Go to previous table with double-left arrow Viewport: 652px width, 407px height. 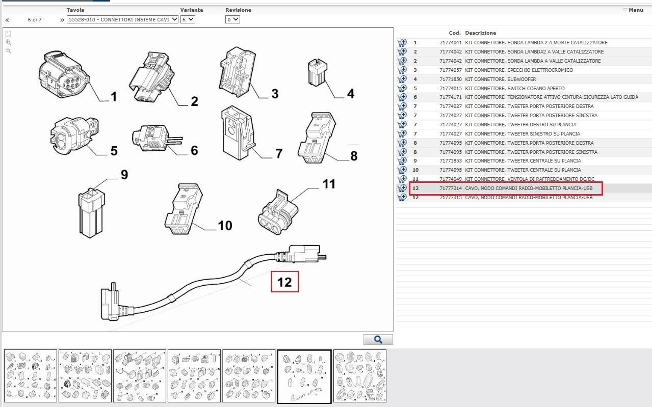8,20
